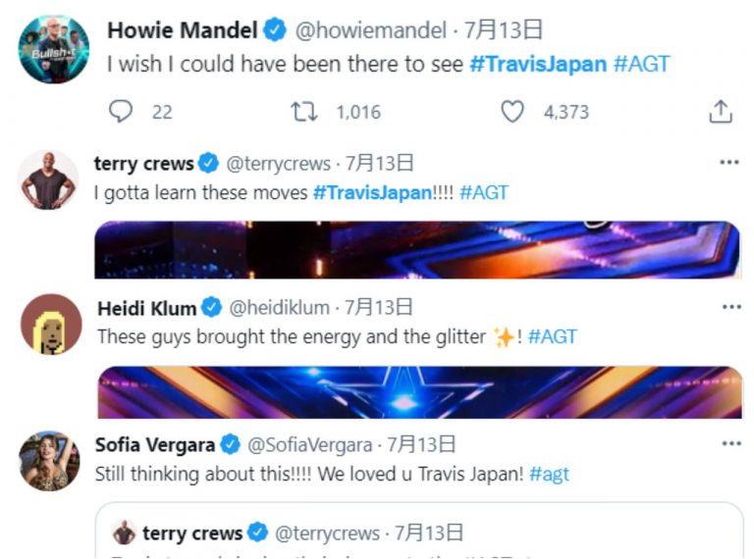This screenshot has width=754, height=559.
Task: Like Howie Mandel's tweet with the heart icon
Action: (x=512, y=112)
